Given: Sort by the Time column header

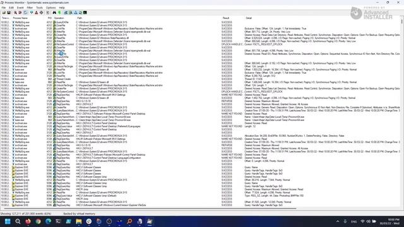Looking at the screenshot, I should (x=6, y=18).
